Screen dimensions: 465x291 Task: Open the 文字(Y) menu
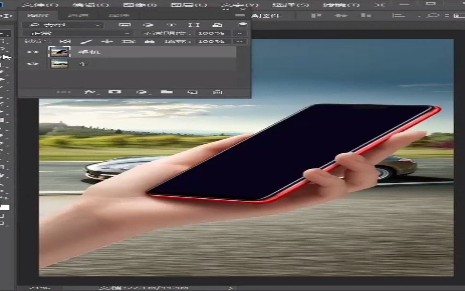pyautogui.click(x=240, y=5)
